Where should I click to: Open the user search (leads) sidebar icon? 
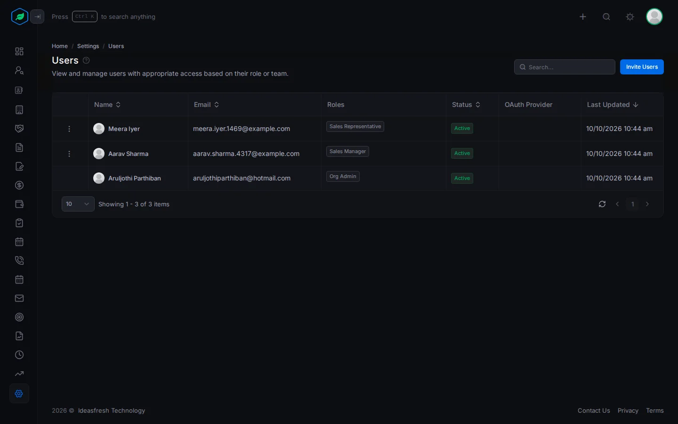[x=19, y=70]
